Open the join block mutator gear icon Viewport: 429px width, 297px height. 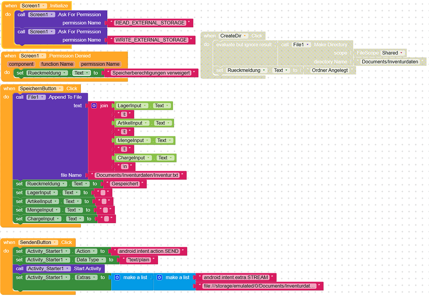point(94,106)
